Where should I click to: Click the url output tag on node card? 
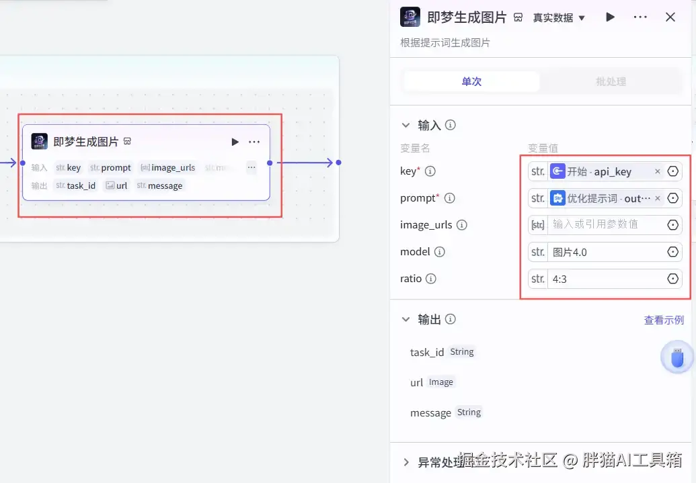[x=116, y=185]
